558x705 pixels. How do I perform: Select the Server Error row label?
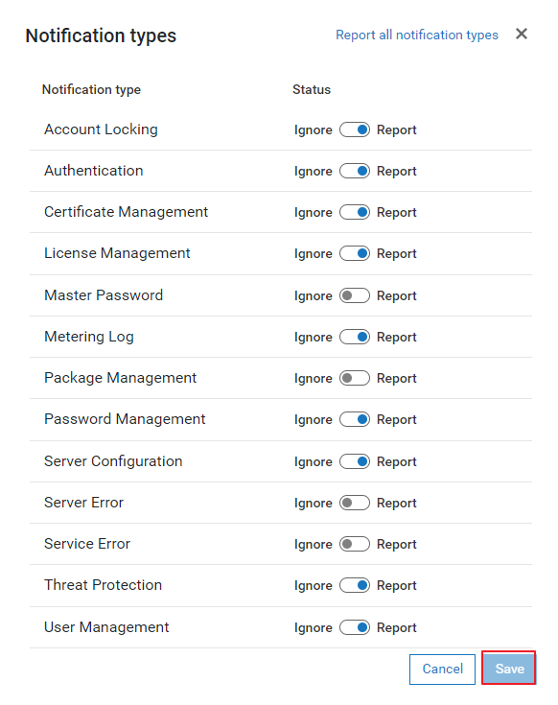pos(83,503)
